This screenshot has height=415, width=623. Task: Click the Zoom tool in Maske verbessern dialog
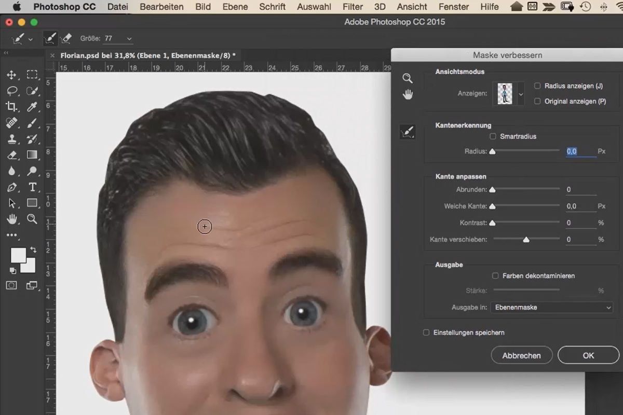[408, 78]
